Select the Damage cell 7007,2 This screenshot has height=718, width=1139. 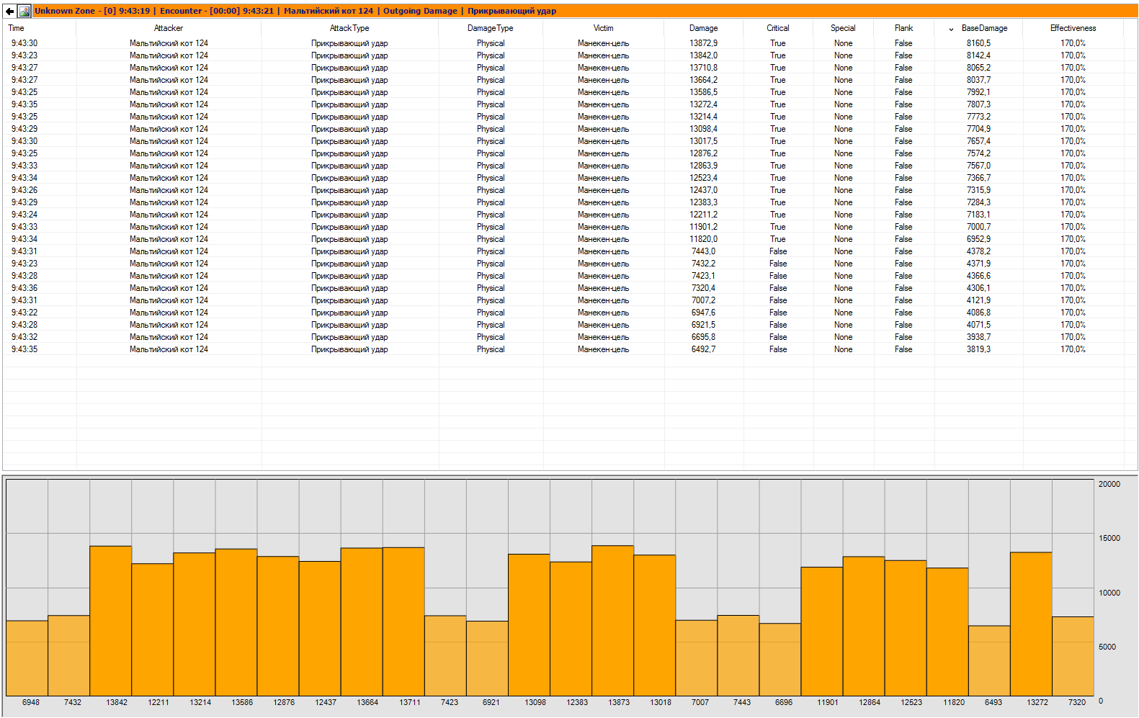tap(704, 300)
